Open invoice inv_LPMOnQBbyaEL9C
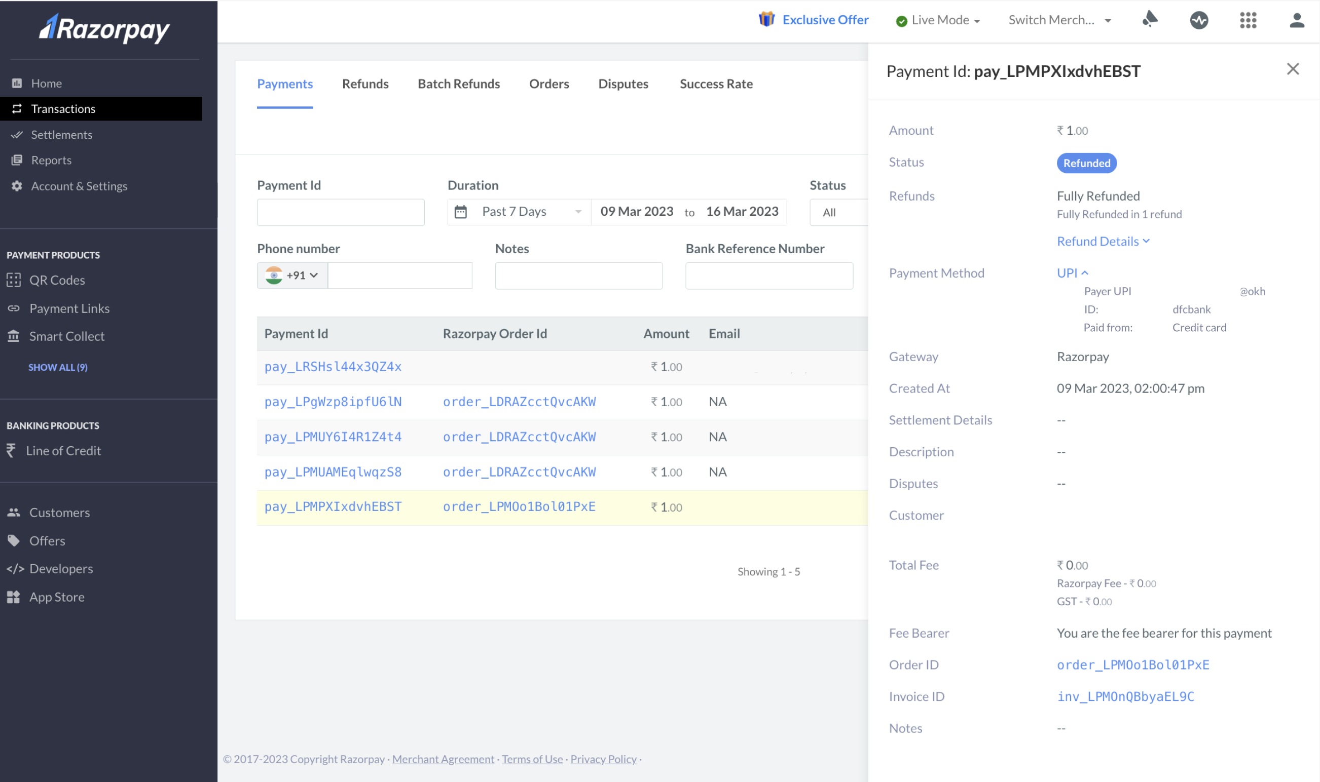The width and height of the screenshot is (1320, 782). coord(1125,696)
